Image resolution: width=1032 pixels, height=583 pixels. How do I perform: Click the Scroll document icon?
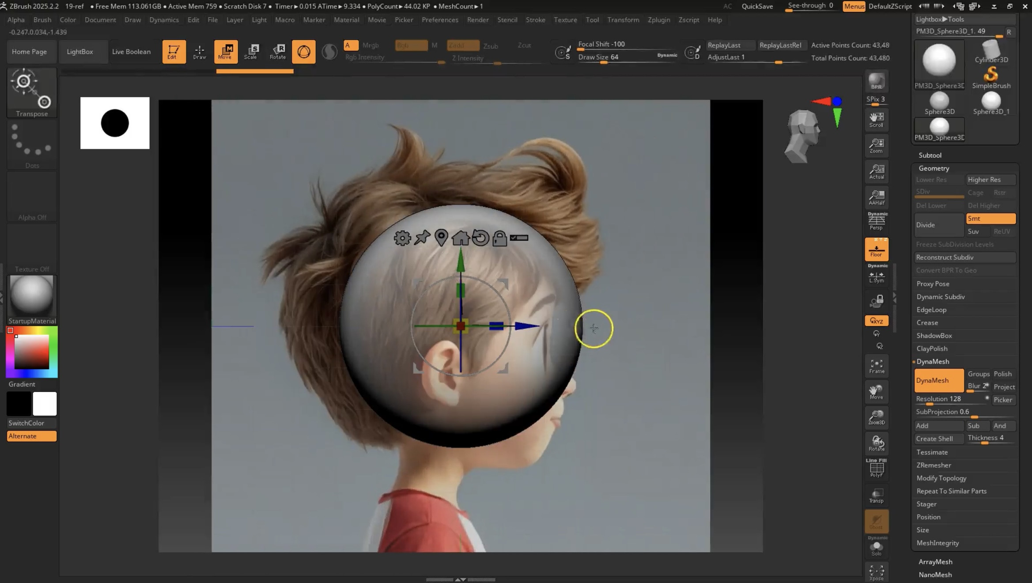[x=877, y=119]
